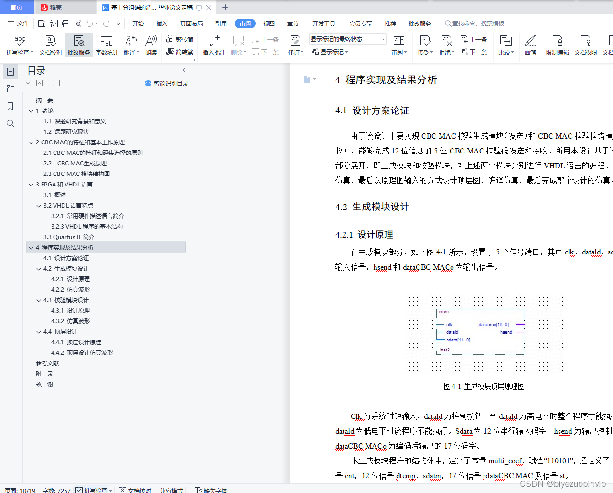Click status bar 文档校对 button
This screenshot has height=493, width=613.
click(135, 490)
